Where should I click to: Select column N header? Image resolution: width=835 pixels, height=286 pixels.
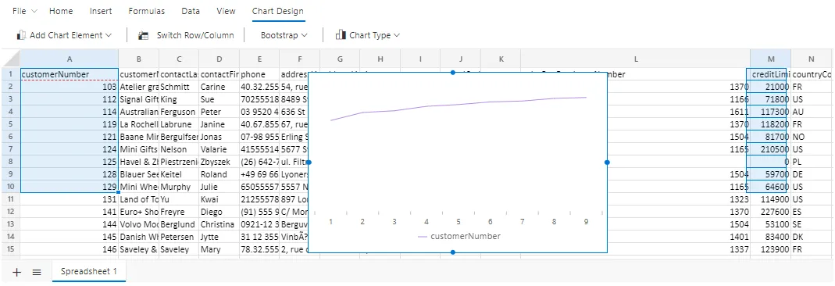pyautogui.click(x=811, y=59)
